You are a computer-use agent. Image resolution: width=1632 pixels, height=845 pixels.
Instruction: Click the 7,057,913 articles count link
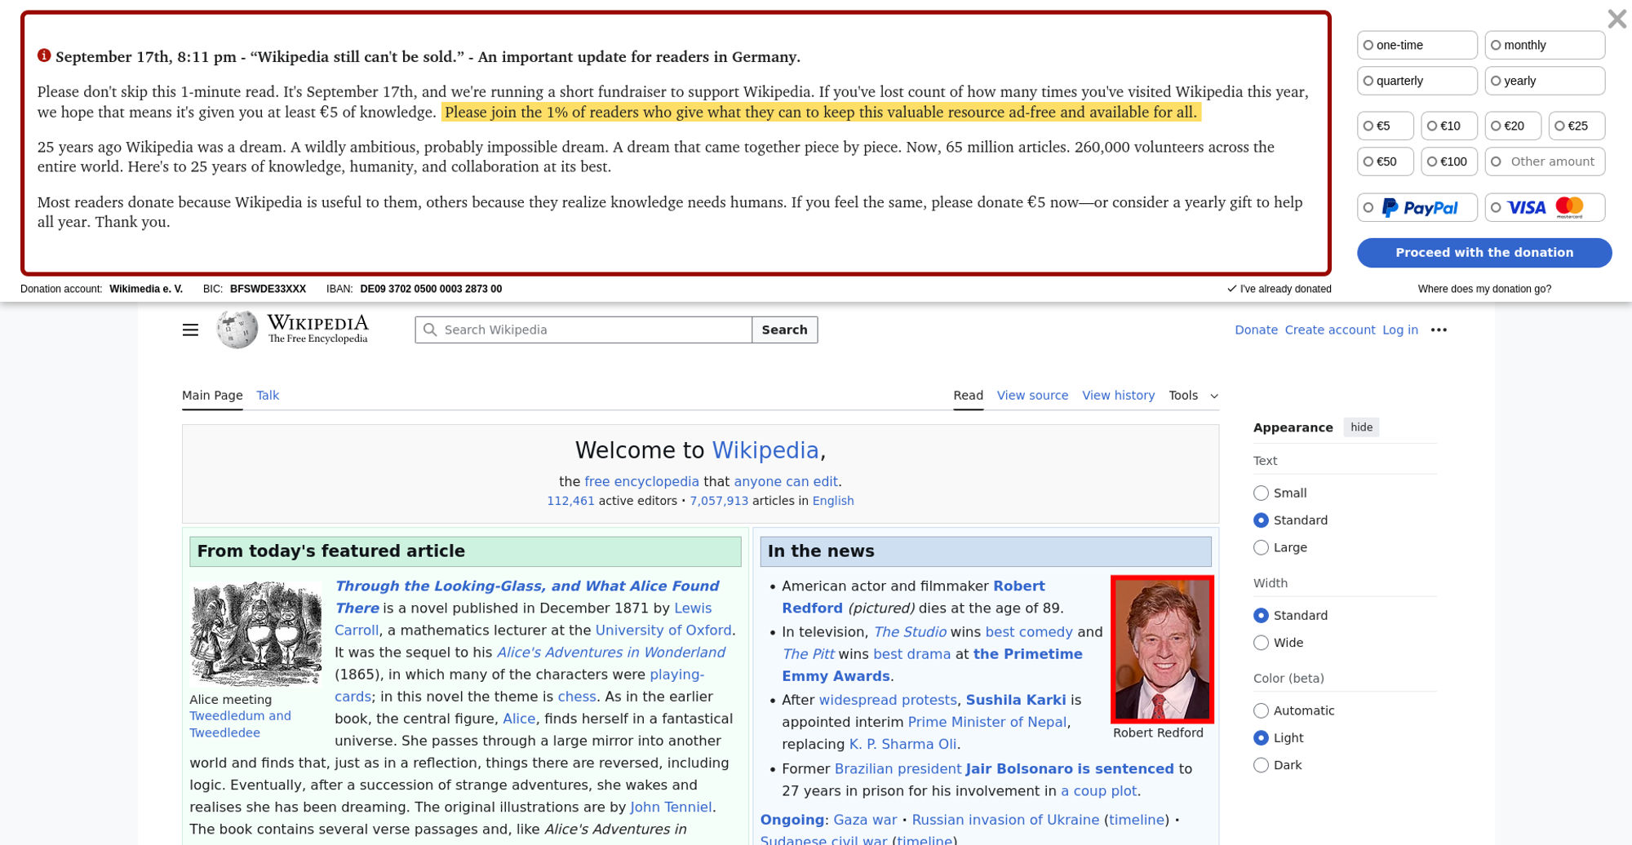[719, 501]
